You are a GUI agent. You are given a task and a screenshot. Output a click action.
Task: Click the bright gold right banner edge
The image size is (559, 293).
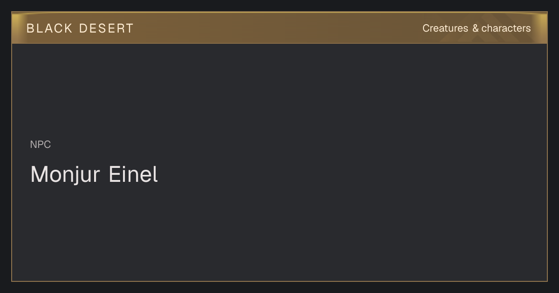(x=541, y=28)
